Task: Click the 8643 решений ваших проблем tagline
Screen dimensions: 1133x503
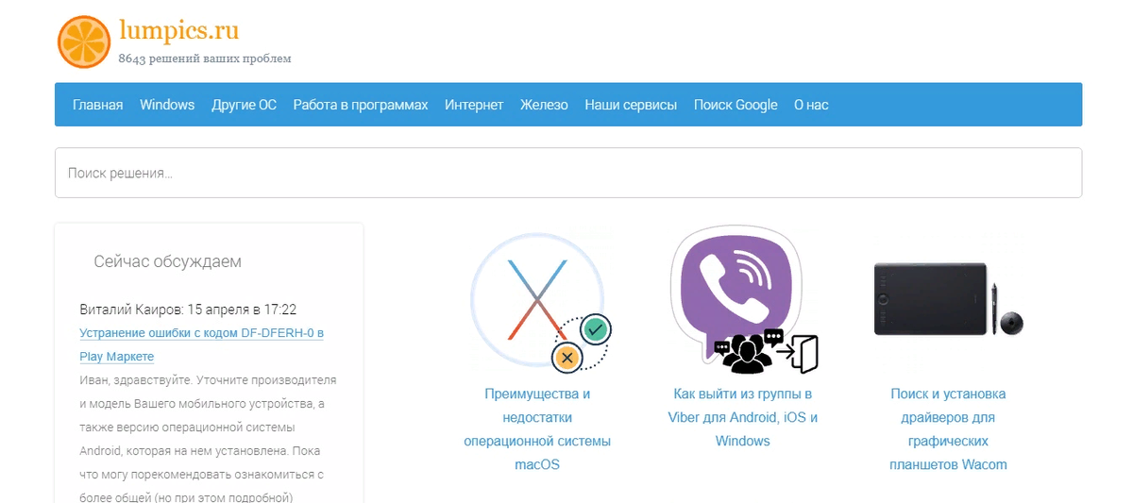Action: [205, 59]
